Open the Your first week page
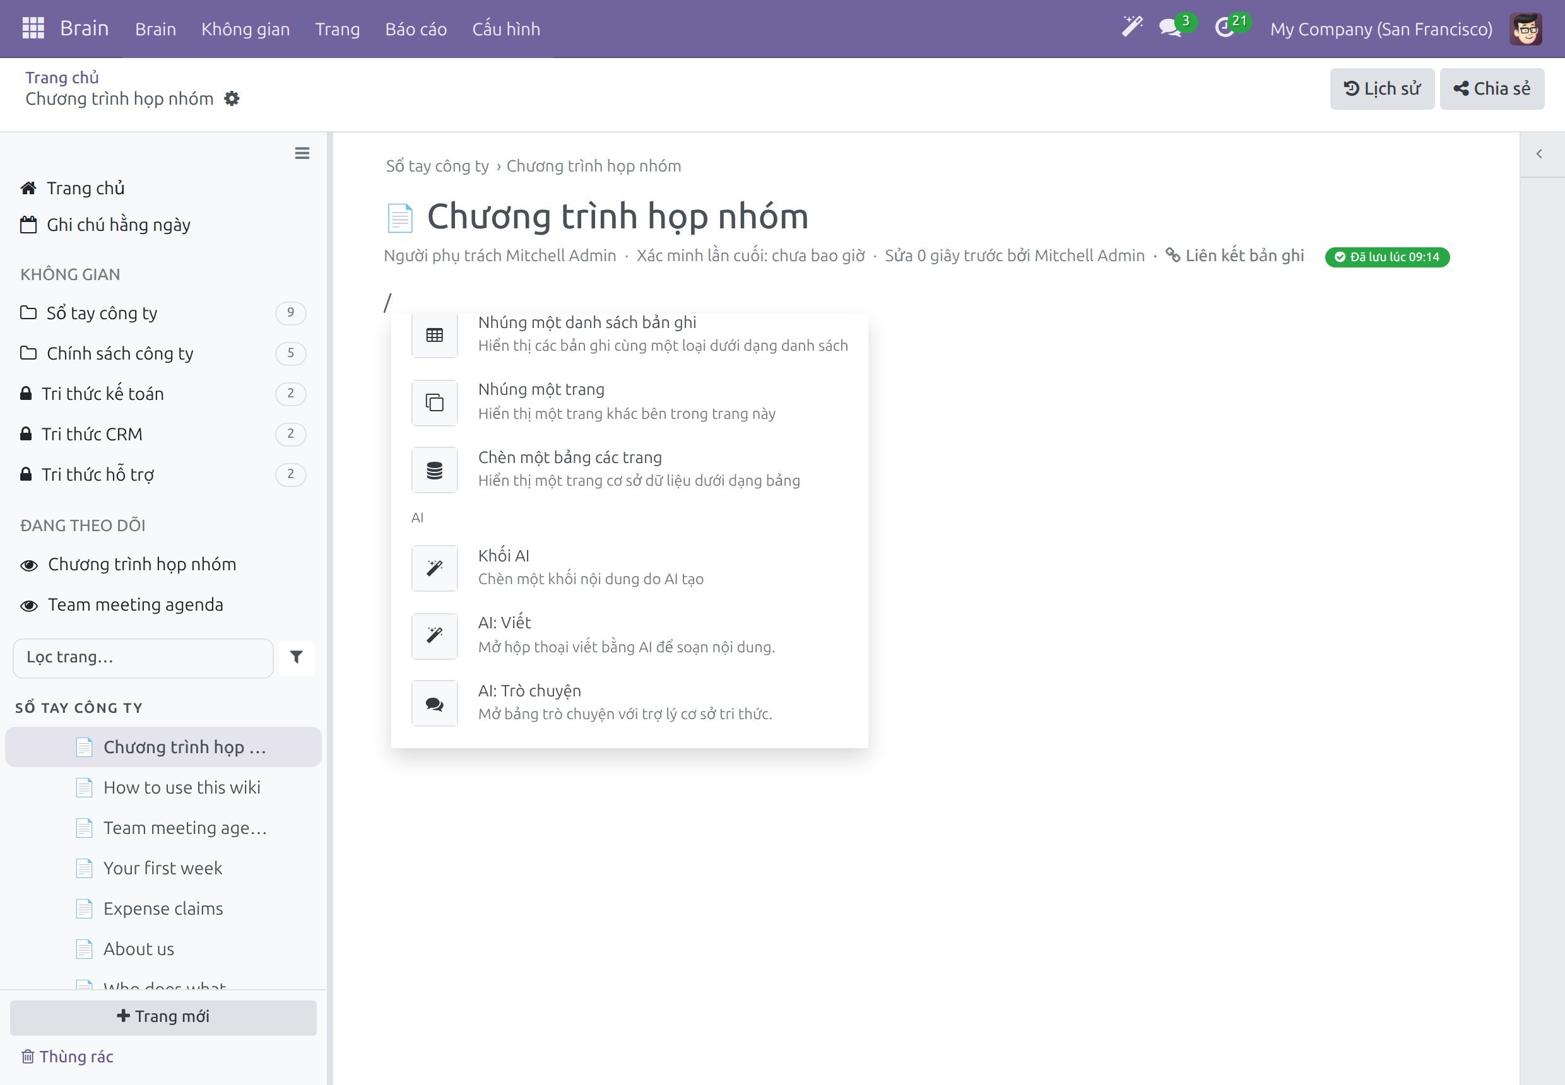 point(163,869)
